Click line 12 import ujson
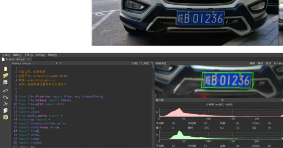Viewport: 283px width, 148px height. (x=29, y=112)
